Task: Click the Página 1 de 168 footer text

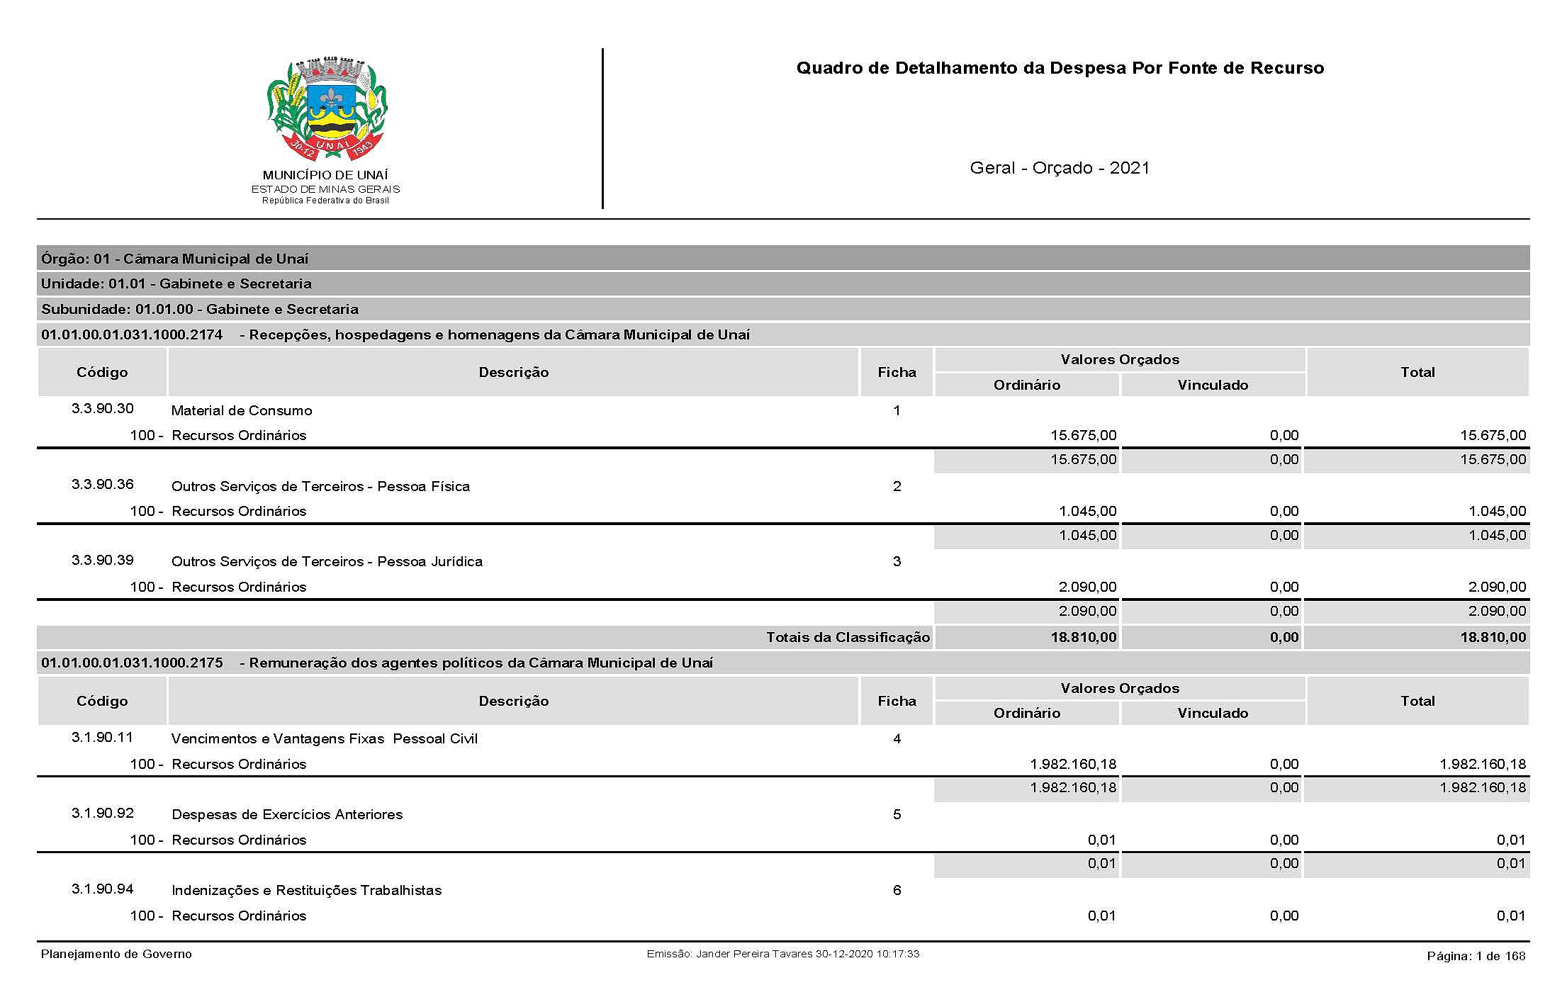Action: pos(1476,956)
